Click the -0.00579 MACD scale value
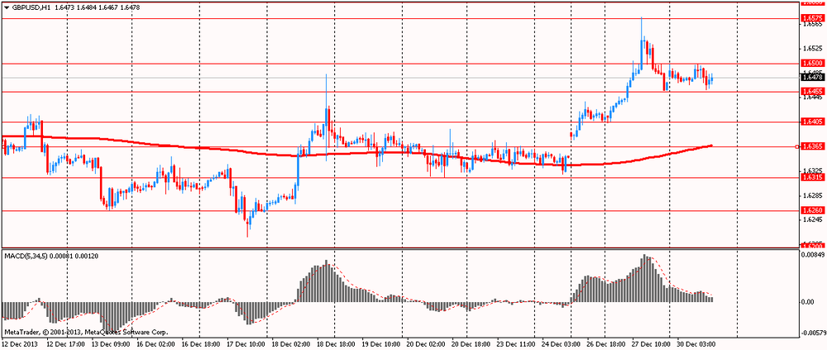This screenshot has height=350, width=827. click(811, 333)
